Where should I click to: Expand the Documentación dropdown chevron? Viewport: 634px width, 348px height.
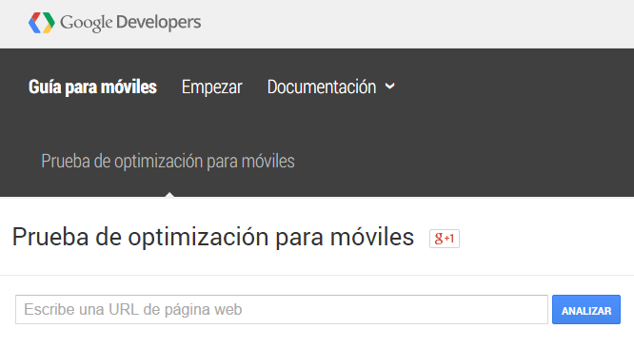click(389, 86)
